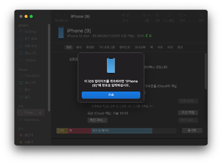This screenshot has height=164, width=222.
Task: Click the 태그 편집 (Edit Tags) toolbar icon
Action: (x=169, y=15)
